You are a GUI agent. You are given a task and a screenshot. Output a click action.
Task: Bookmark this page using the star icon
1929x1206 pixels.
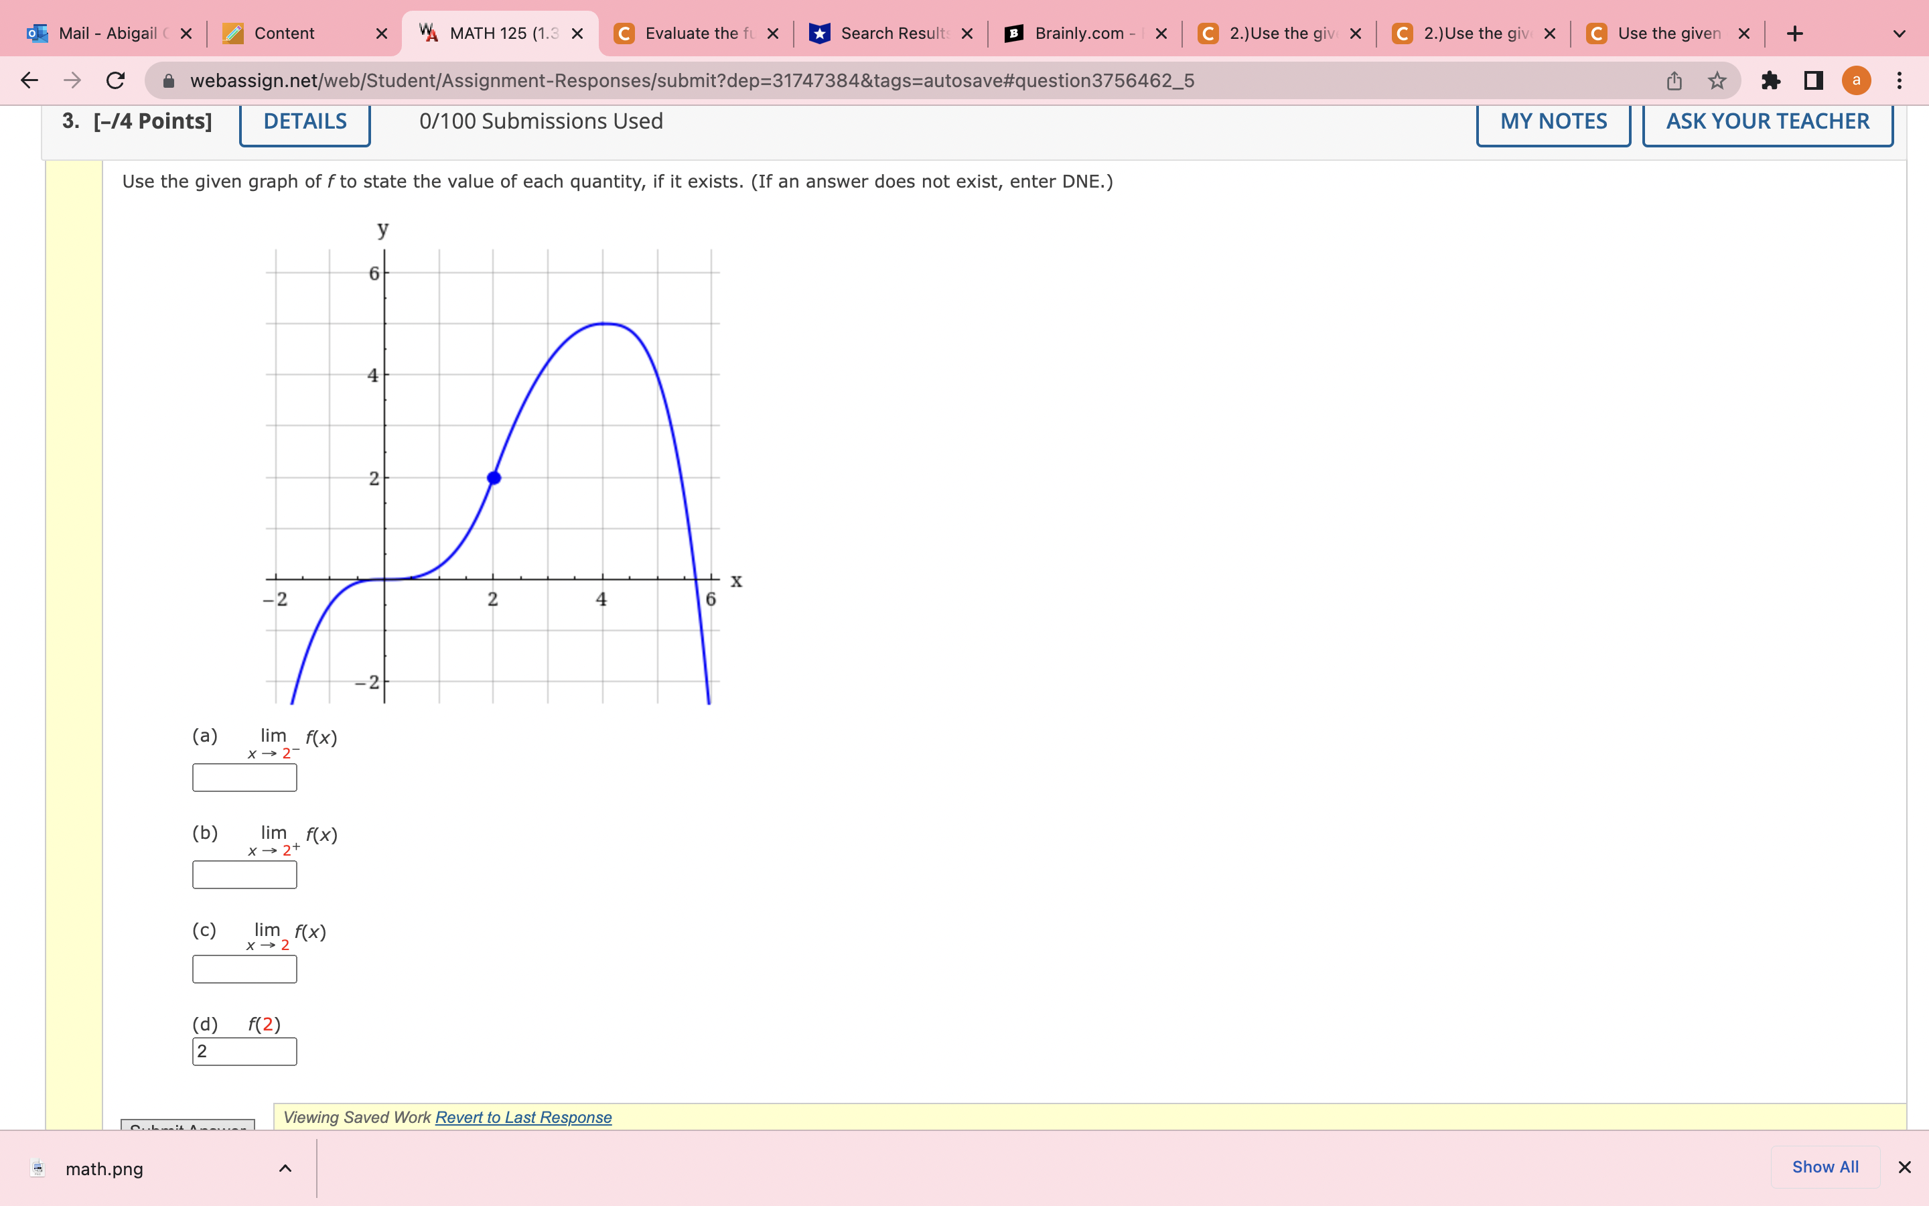(1715, 80)
